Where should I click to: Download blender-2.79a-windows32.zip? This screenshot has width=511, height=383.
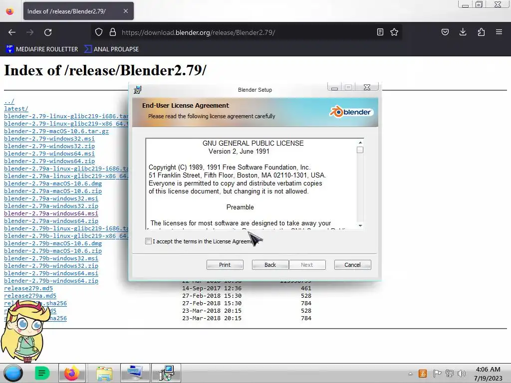click(x=51, y=206)
